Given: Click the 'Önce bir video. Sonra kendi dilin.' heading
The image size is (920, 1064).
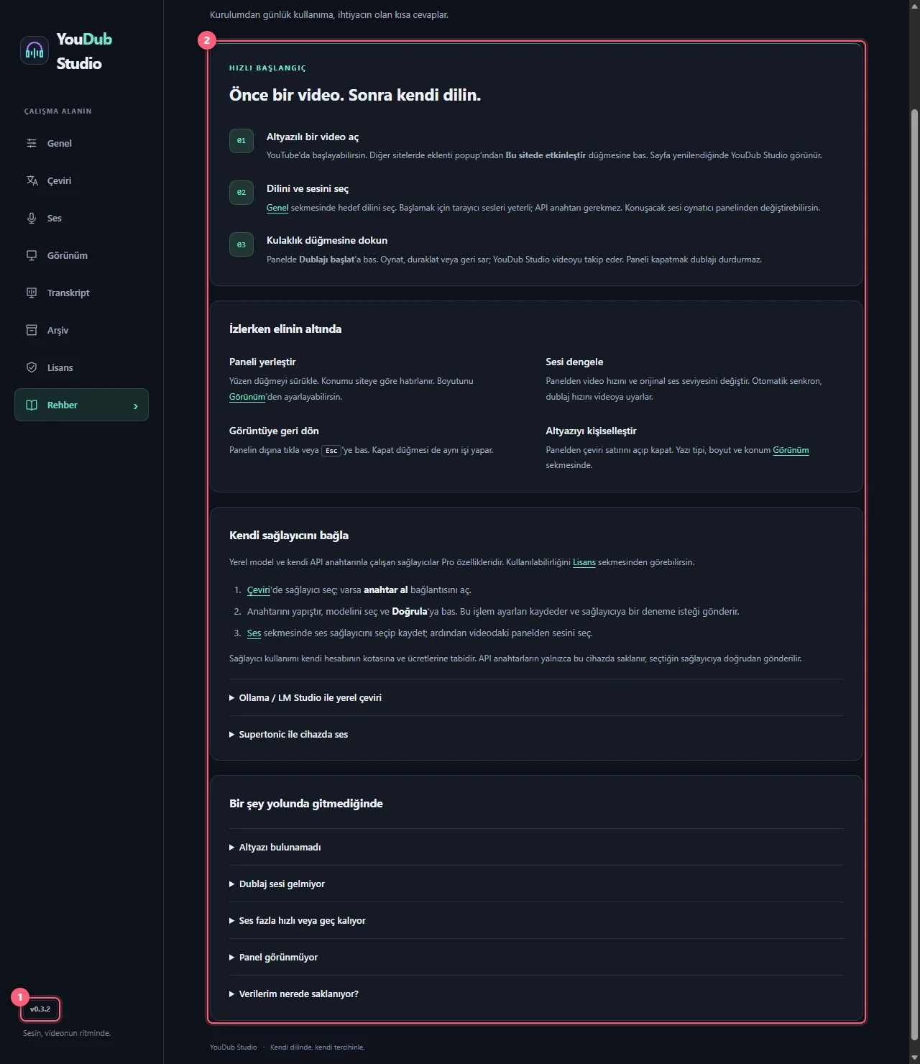Looking at the screenshot, I should coord(355,95).
